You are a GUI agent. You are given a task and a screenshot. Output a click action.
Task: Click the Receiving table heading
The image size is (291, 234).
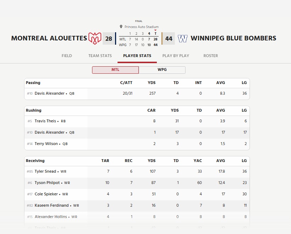(35, 161)
